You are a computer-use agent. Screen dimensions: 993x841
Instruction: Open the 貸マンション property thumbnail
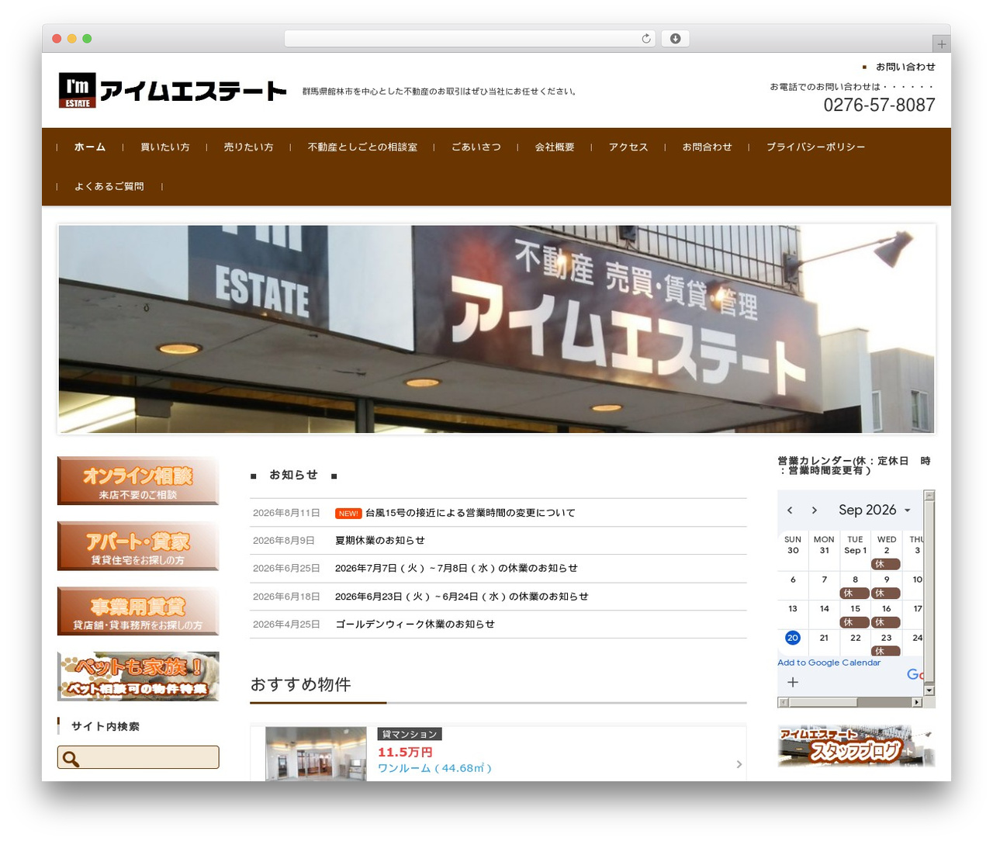point(316,753)
